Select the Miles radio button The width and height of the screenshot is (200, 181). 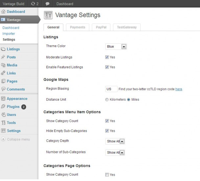(x=129, y=99)
